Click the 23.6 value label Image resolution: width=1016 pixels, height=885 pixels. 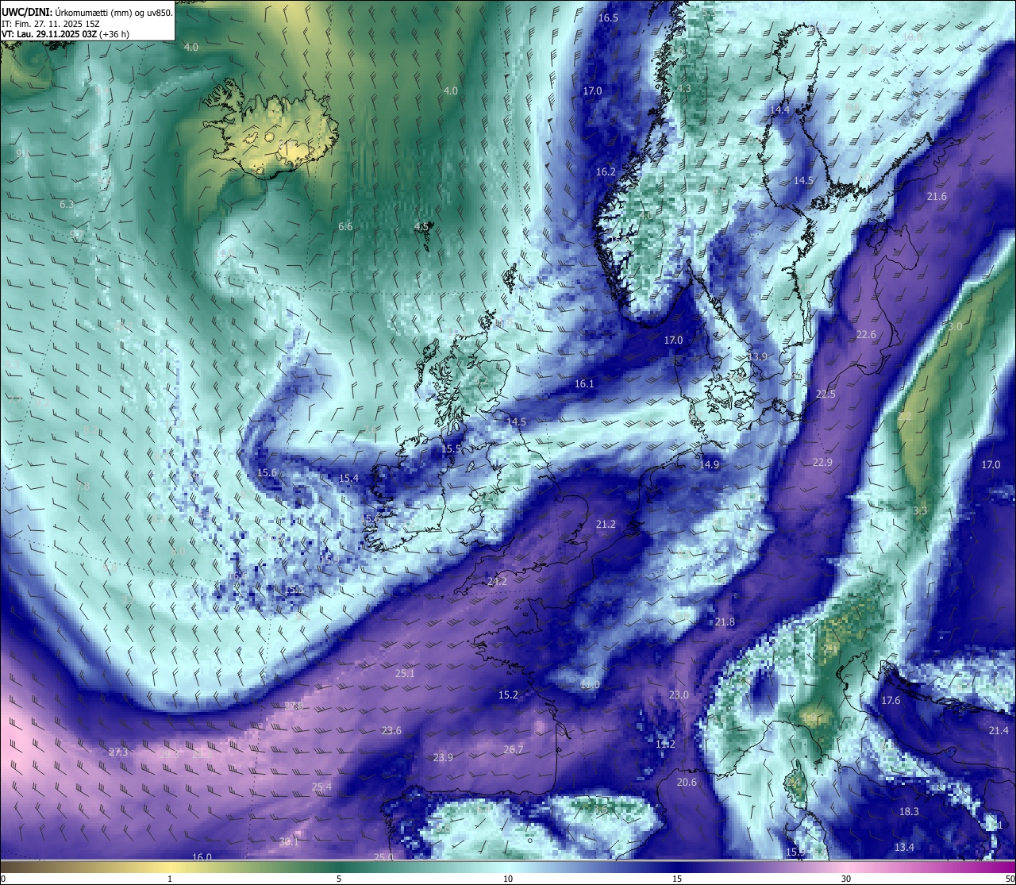click(x=391, y=731)
